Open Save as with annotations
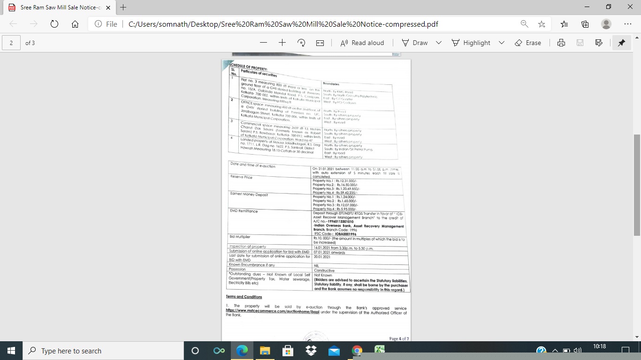The image size is (641, 360). (x=599, y=43)
